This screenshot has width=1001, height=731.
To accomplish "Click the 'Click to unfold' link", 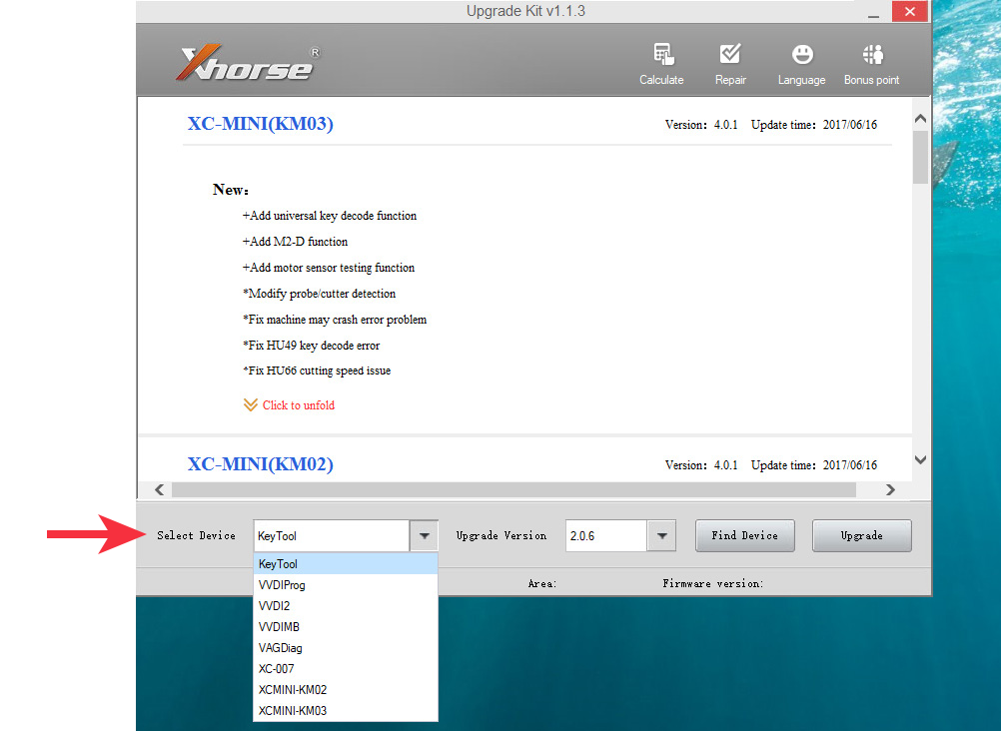I will click(298, 405).
